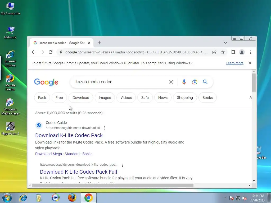This screenshot has width=271, height=203.
Task: Select the Network desktop icon
Action: point(10,33)
